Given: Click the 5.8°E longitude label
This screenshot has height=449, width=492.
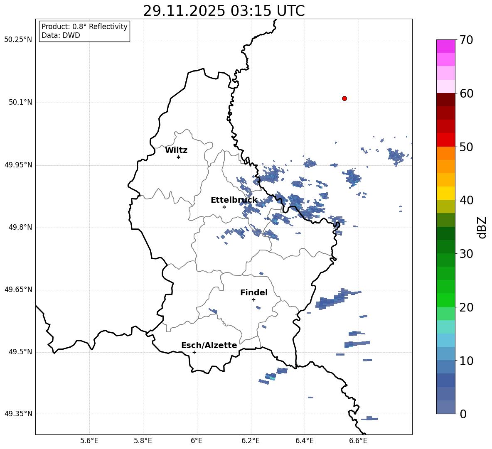Looking at the screenshot, I should (143, 441).
